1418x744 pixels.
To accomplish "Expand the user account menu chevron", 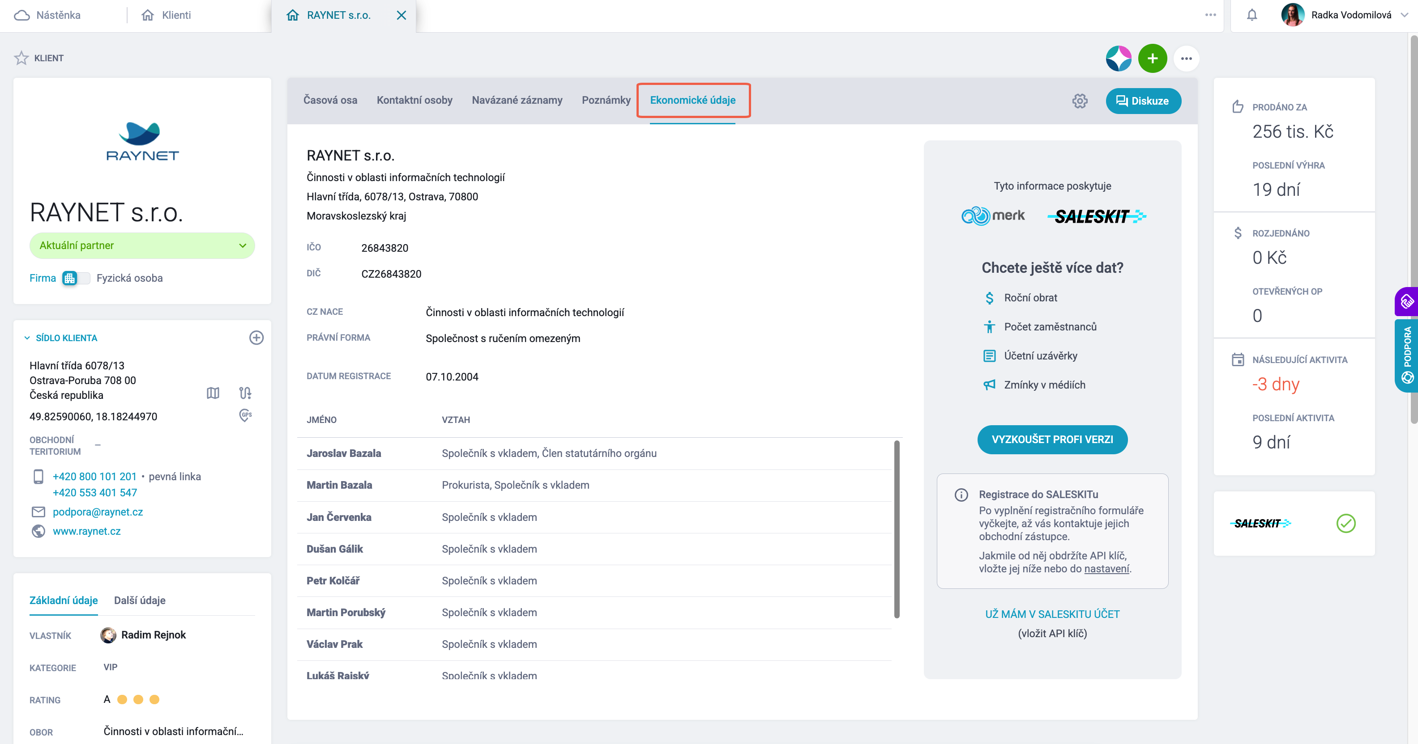I will pos(1404,15).
